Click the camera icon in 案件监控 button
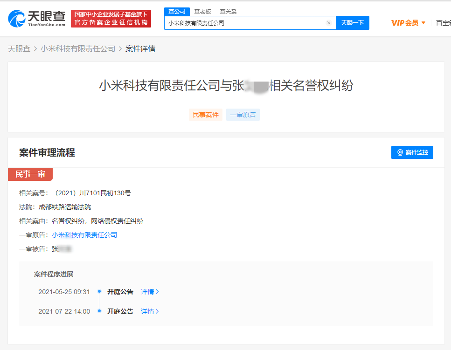This screenshot has width=451, height=350. tap(400, 152)
